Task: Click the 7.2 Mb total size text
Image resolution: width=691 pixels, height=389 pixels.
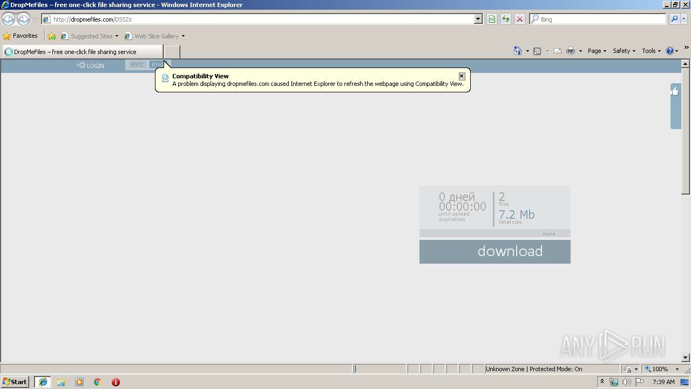Action: tap(517, 214)
